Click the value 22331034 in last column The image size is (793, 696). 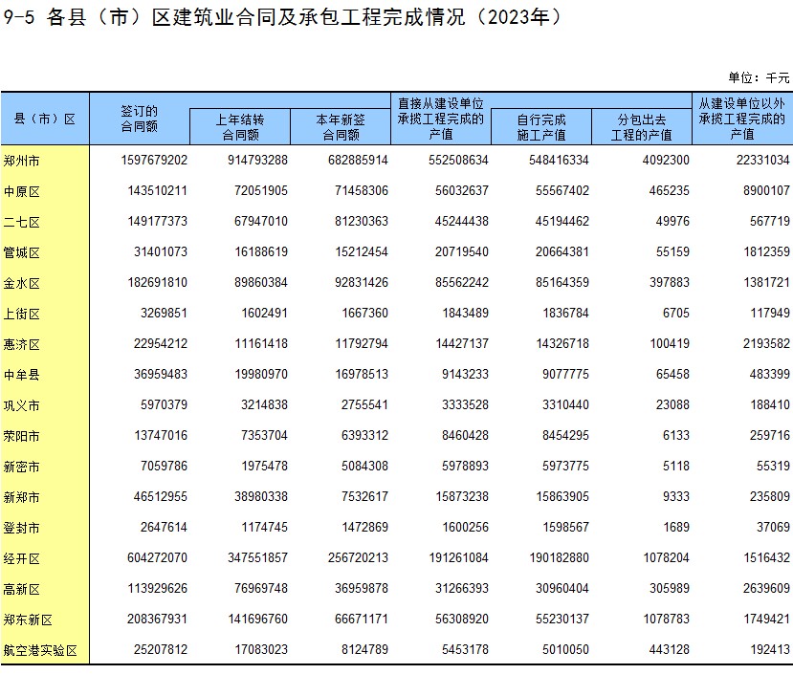[760, 161]
